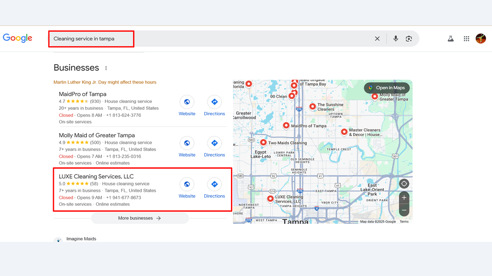Open Search Labs flask icon
The width and height of the screenshot is (492, 276).
(x=450, y=39)
